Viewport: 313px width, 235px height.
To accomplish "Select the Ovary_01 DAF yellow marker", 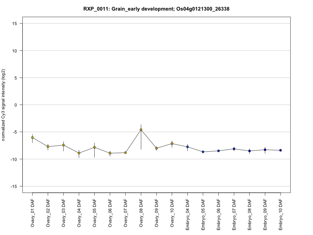I will coord(32,137).
